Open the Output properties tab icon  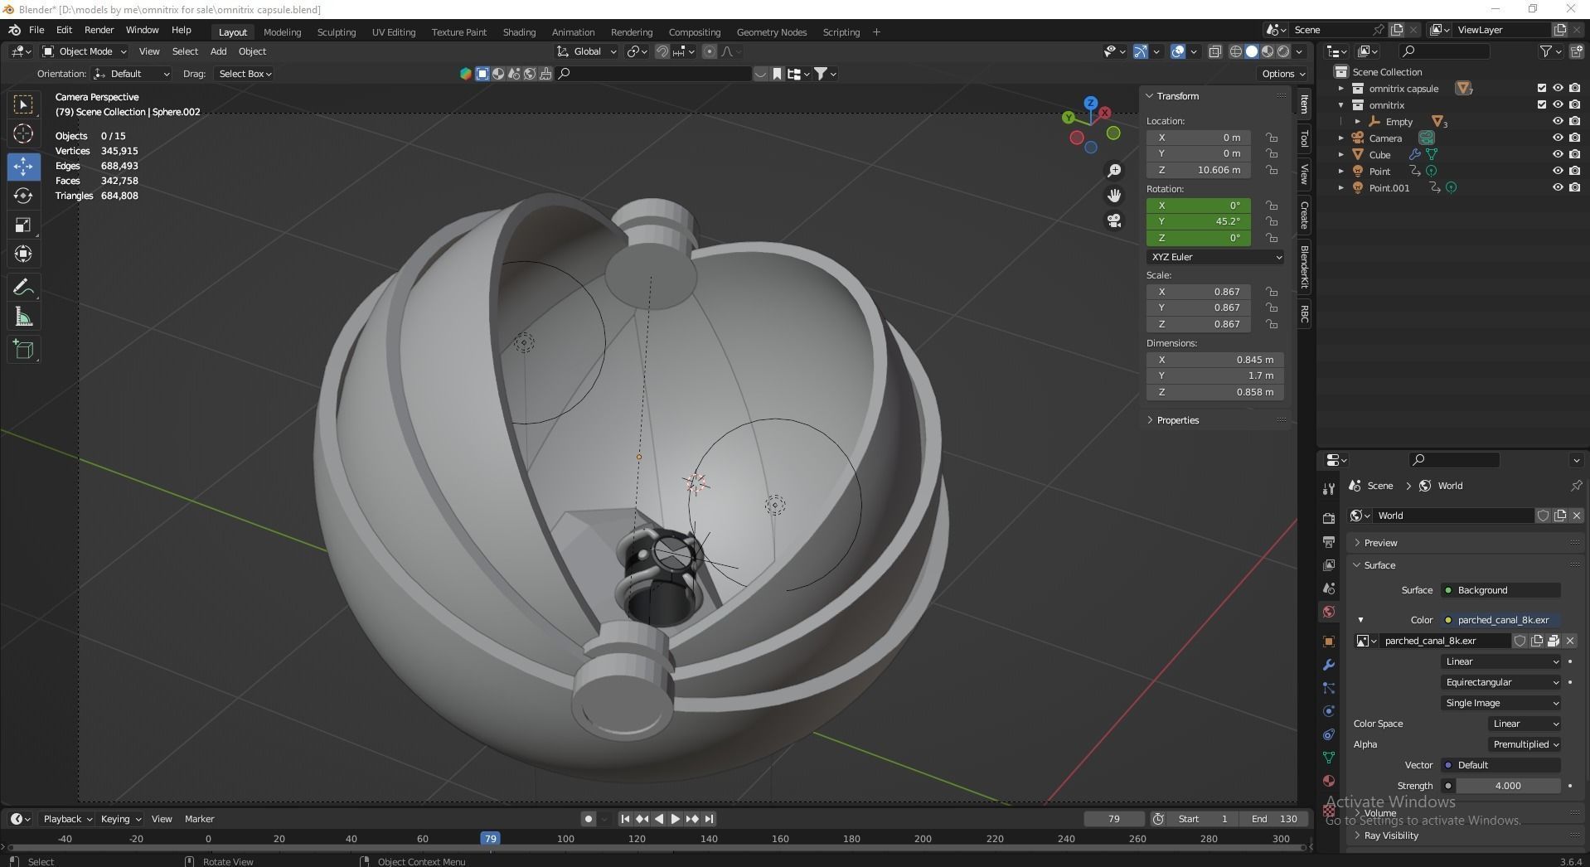[1329, 542]
